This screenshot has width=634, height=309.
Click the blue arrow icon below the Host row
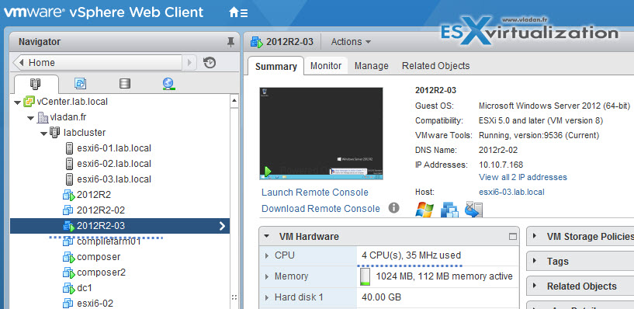(473, 210)
